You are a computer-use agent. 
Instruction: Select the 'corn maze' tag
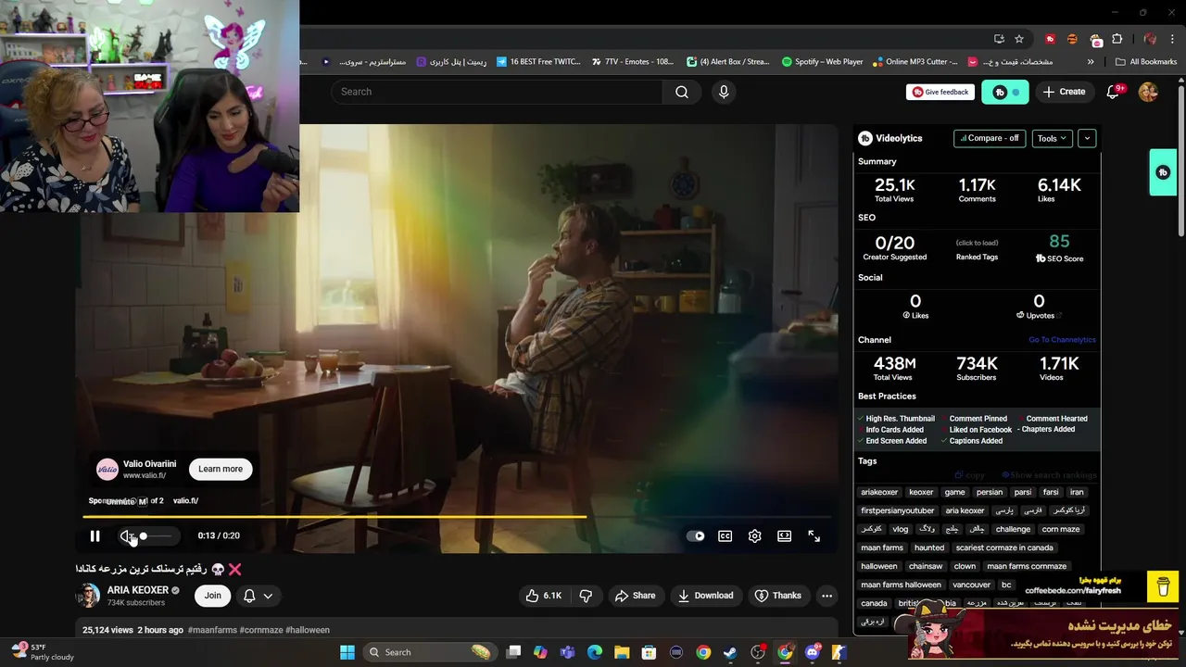(x=1061, y=529)
